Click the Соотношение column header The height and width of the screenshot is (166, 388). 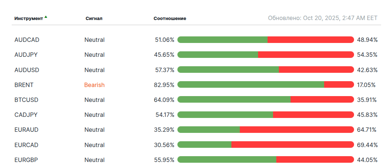coord(170,18)
